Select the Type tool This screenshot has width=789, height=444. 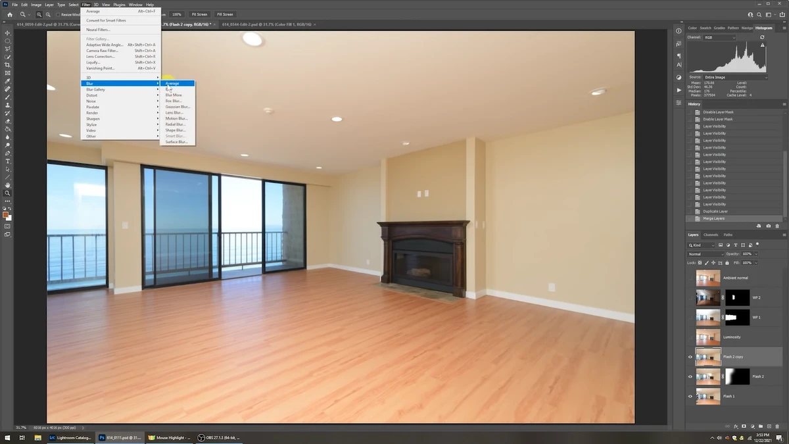coord(7,160)
